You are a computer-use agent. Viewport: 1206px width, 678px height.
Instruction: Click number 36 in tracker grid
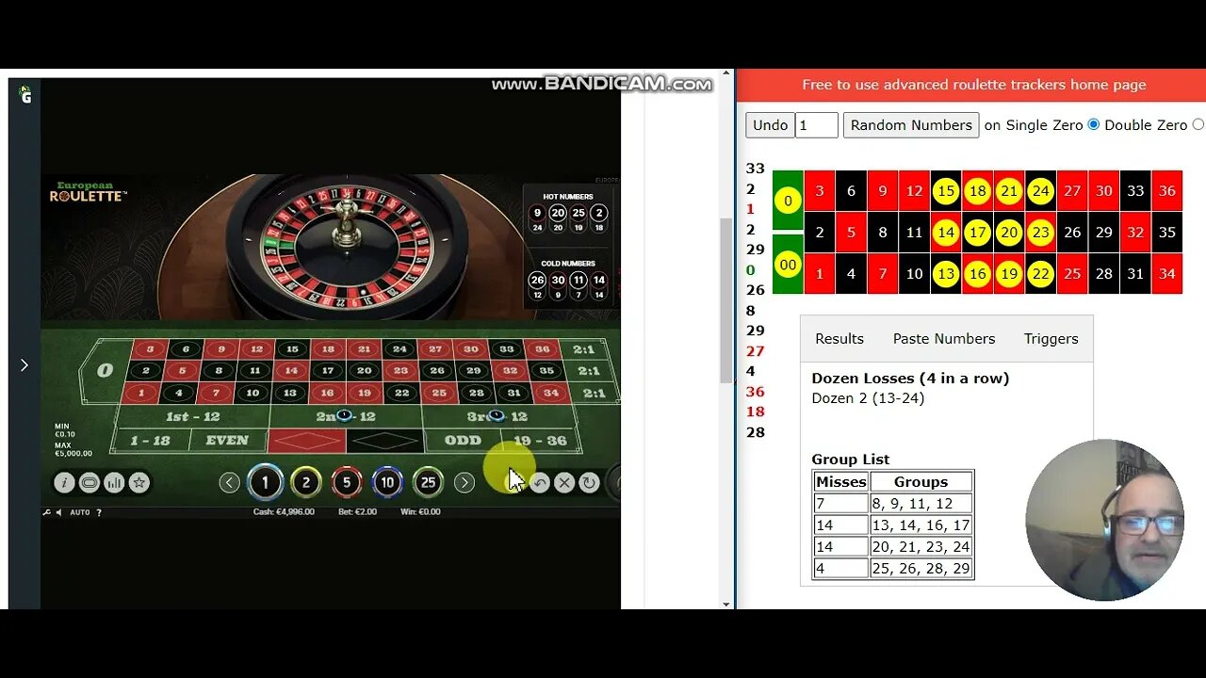[x=1167, y=191]
